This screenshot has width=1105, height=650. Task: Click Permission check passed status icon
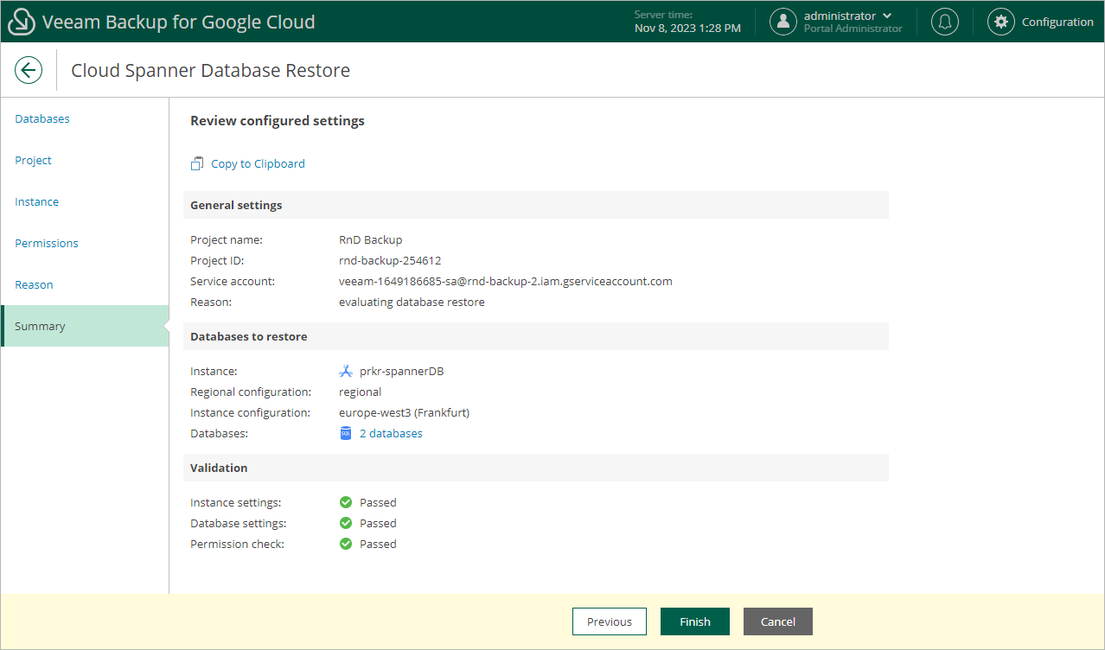click(x=346, y=544)
